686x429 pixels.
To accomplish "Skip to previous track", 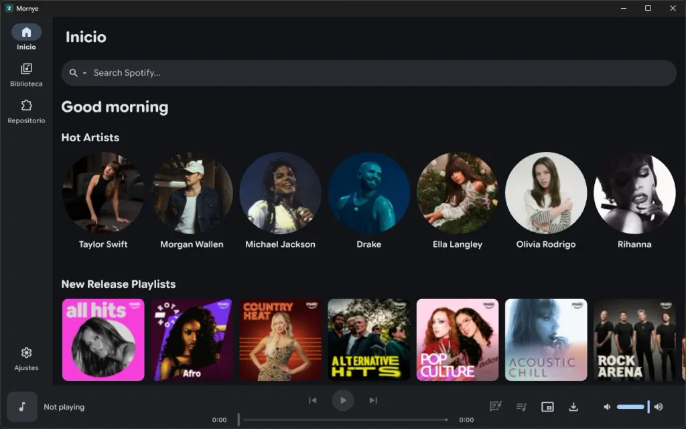I will [x=312, y=400].
